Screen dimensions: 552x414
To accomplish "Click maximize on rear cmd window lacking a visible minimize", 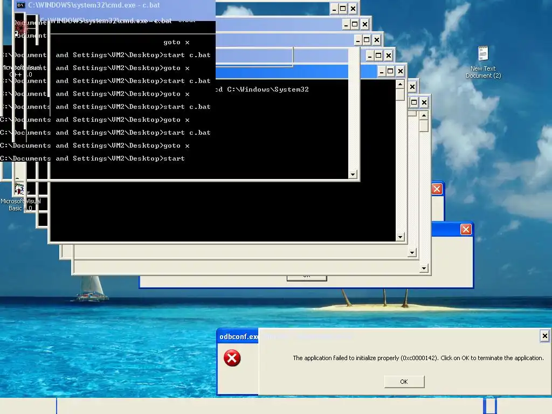I will [x=414, y=102].
